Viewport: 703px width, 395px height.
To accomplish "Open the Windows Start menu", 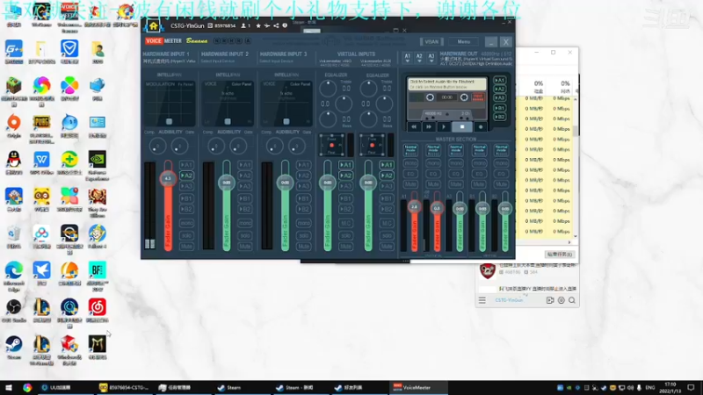I will [x=9, y=387].
